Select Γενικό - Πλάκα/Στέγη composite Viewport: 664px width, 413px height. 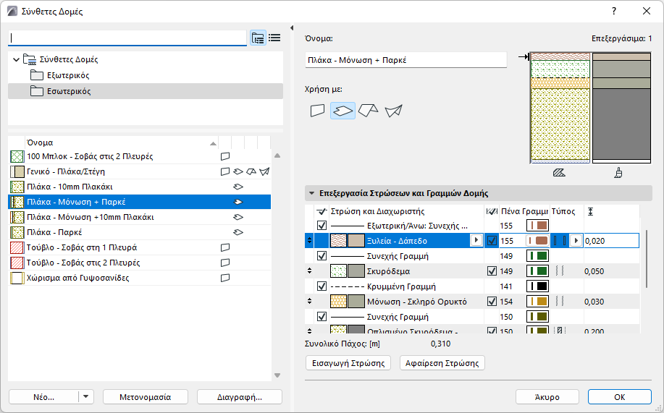click(139, 172)
